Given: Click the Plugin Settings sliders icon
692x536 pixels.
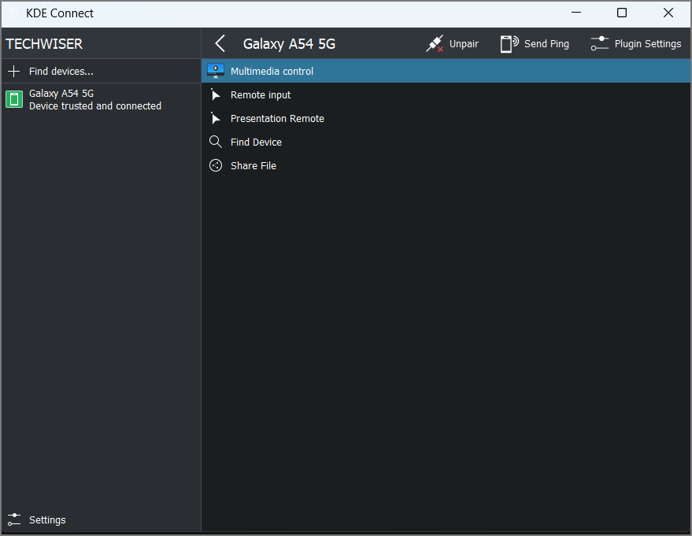Looking at the screenshot, I should [x=600, y=43].
